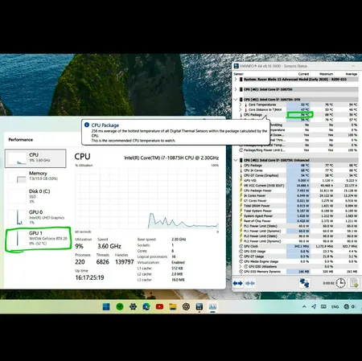Select Rest-of-Chip Power row
Viewport: 362px width, 361px height.
point(298,221)
